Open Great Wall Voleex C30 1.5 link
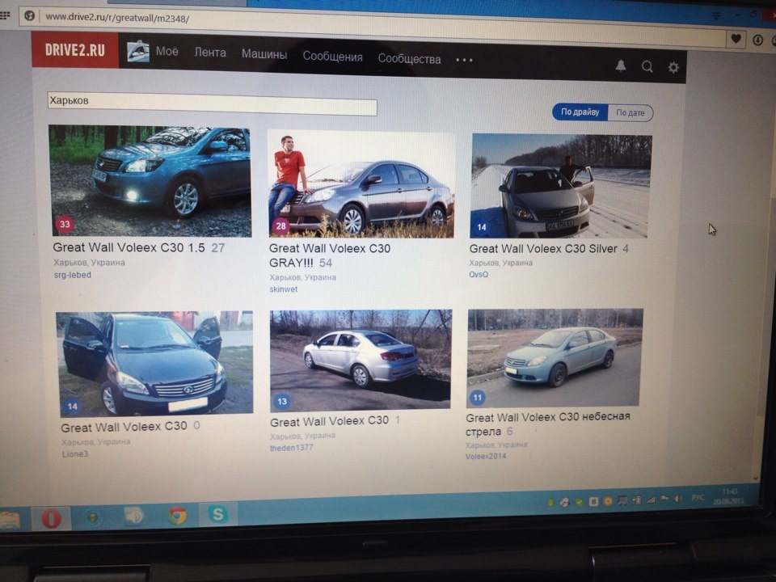Viewport: 776px width, 582px height. click(x=129, y=247)
